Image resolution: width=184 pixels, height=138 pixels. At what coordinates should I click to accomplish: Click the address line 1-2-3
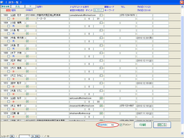[x=53, y=19]
